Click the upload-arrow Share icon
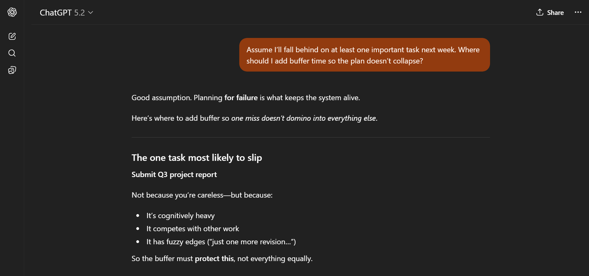This screenshot has height=276, width=589. click(540, 12)
